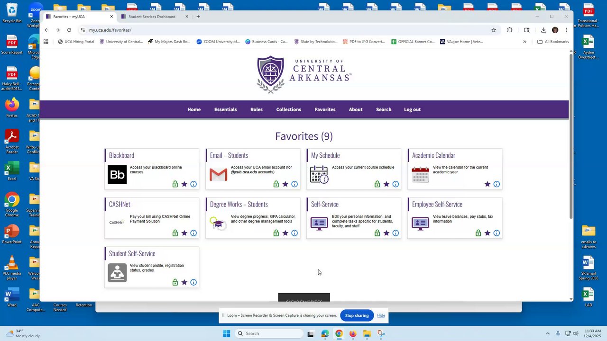
Task: Click the Gmail icon in Email – Students
Action: (218, 175)
